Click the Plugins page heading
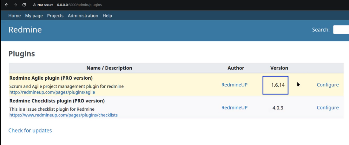Image resolution: width=349 pixels, height=145 pixels. point(22,54)
